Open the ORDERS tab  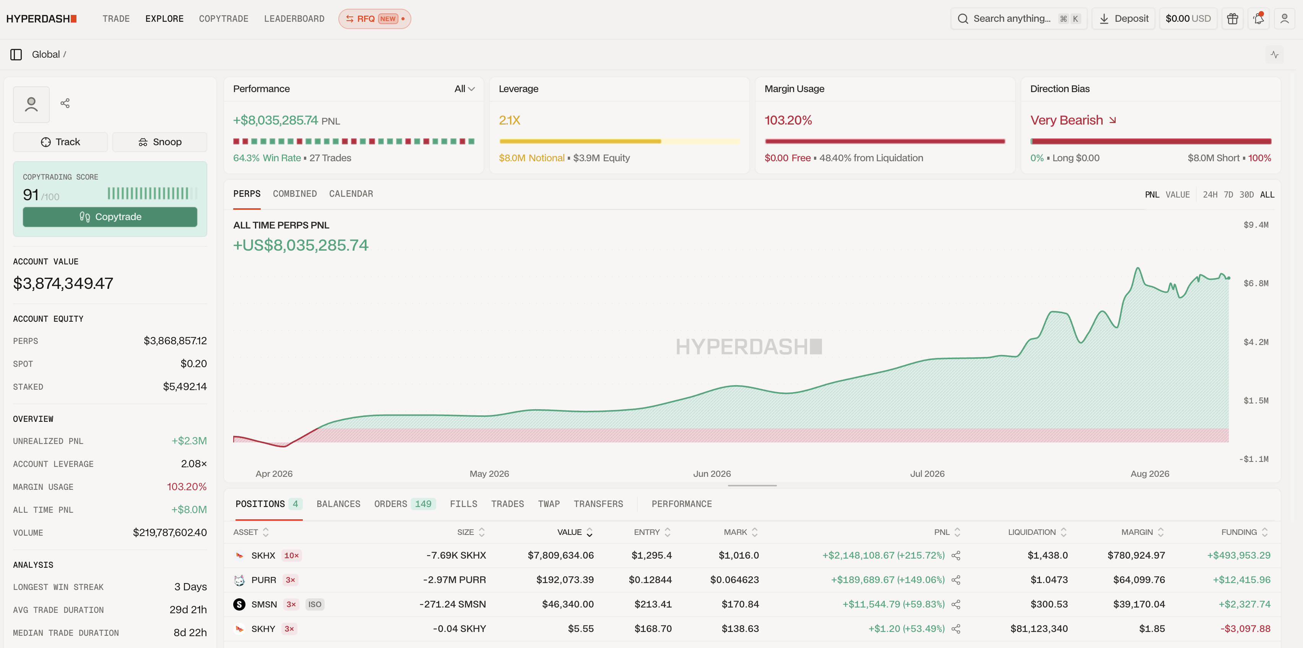(x=404, y=504)
